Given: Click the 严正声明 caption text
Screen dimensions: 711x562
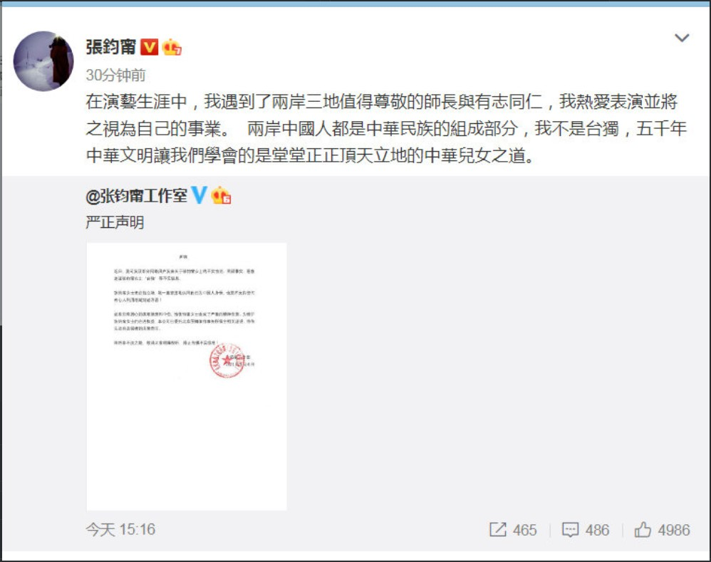Looking at the screenshot, I should click(x=115, y=222).
